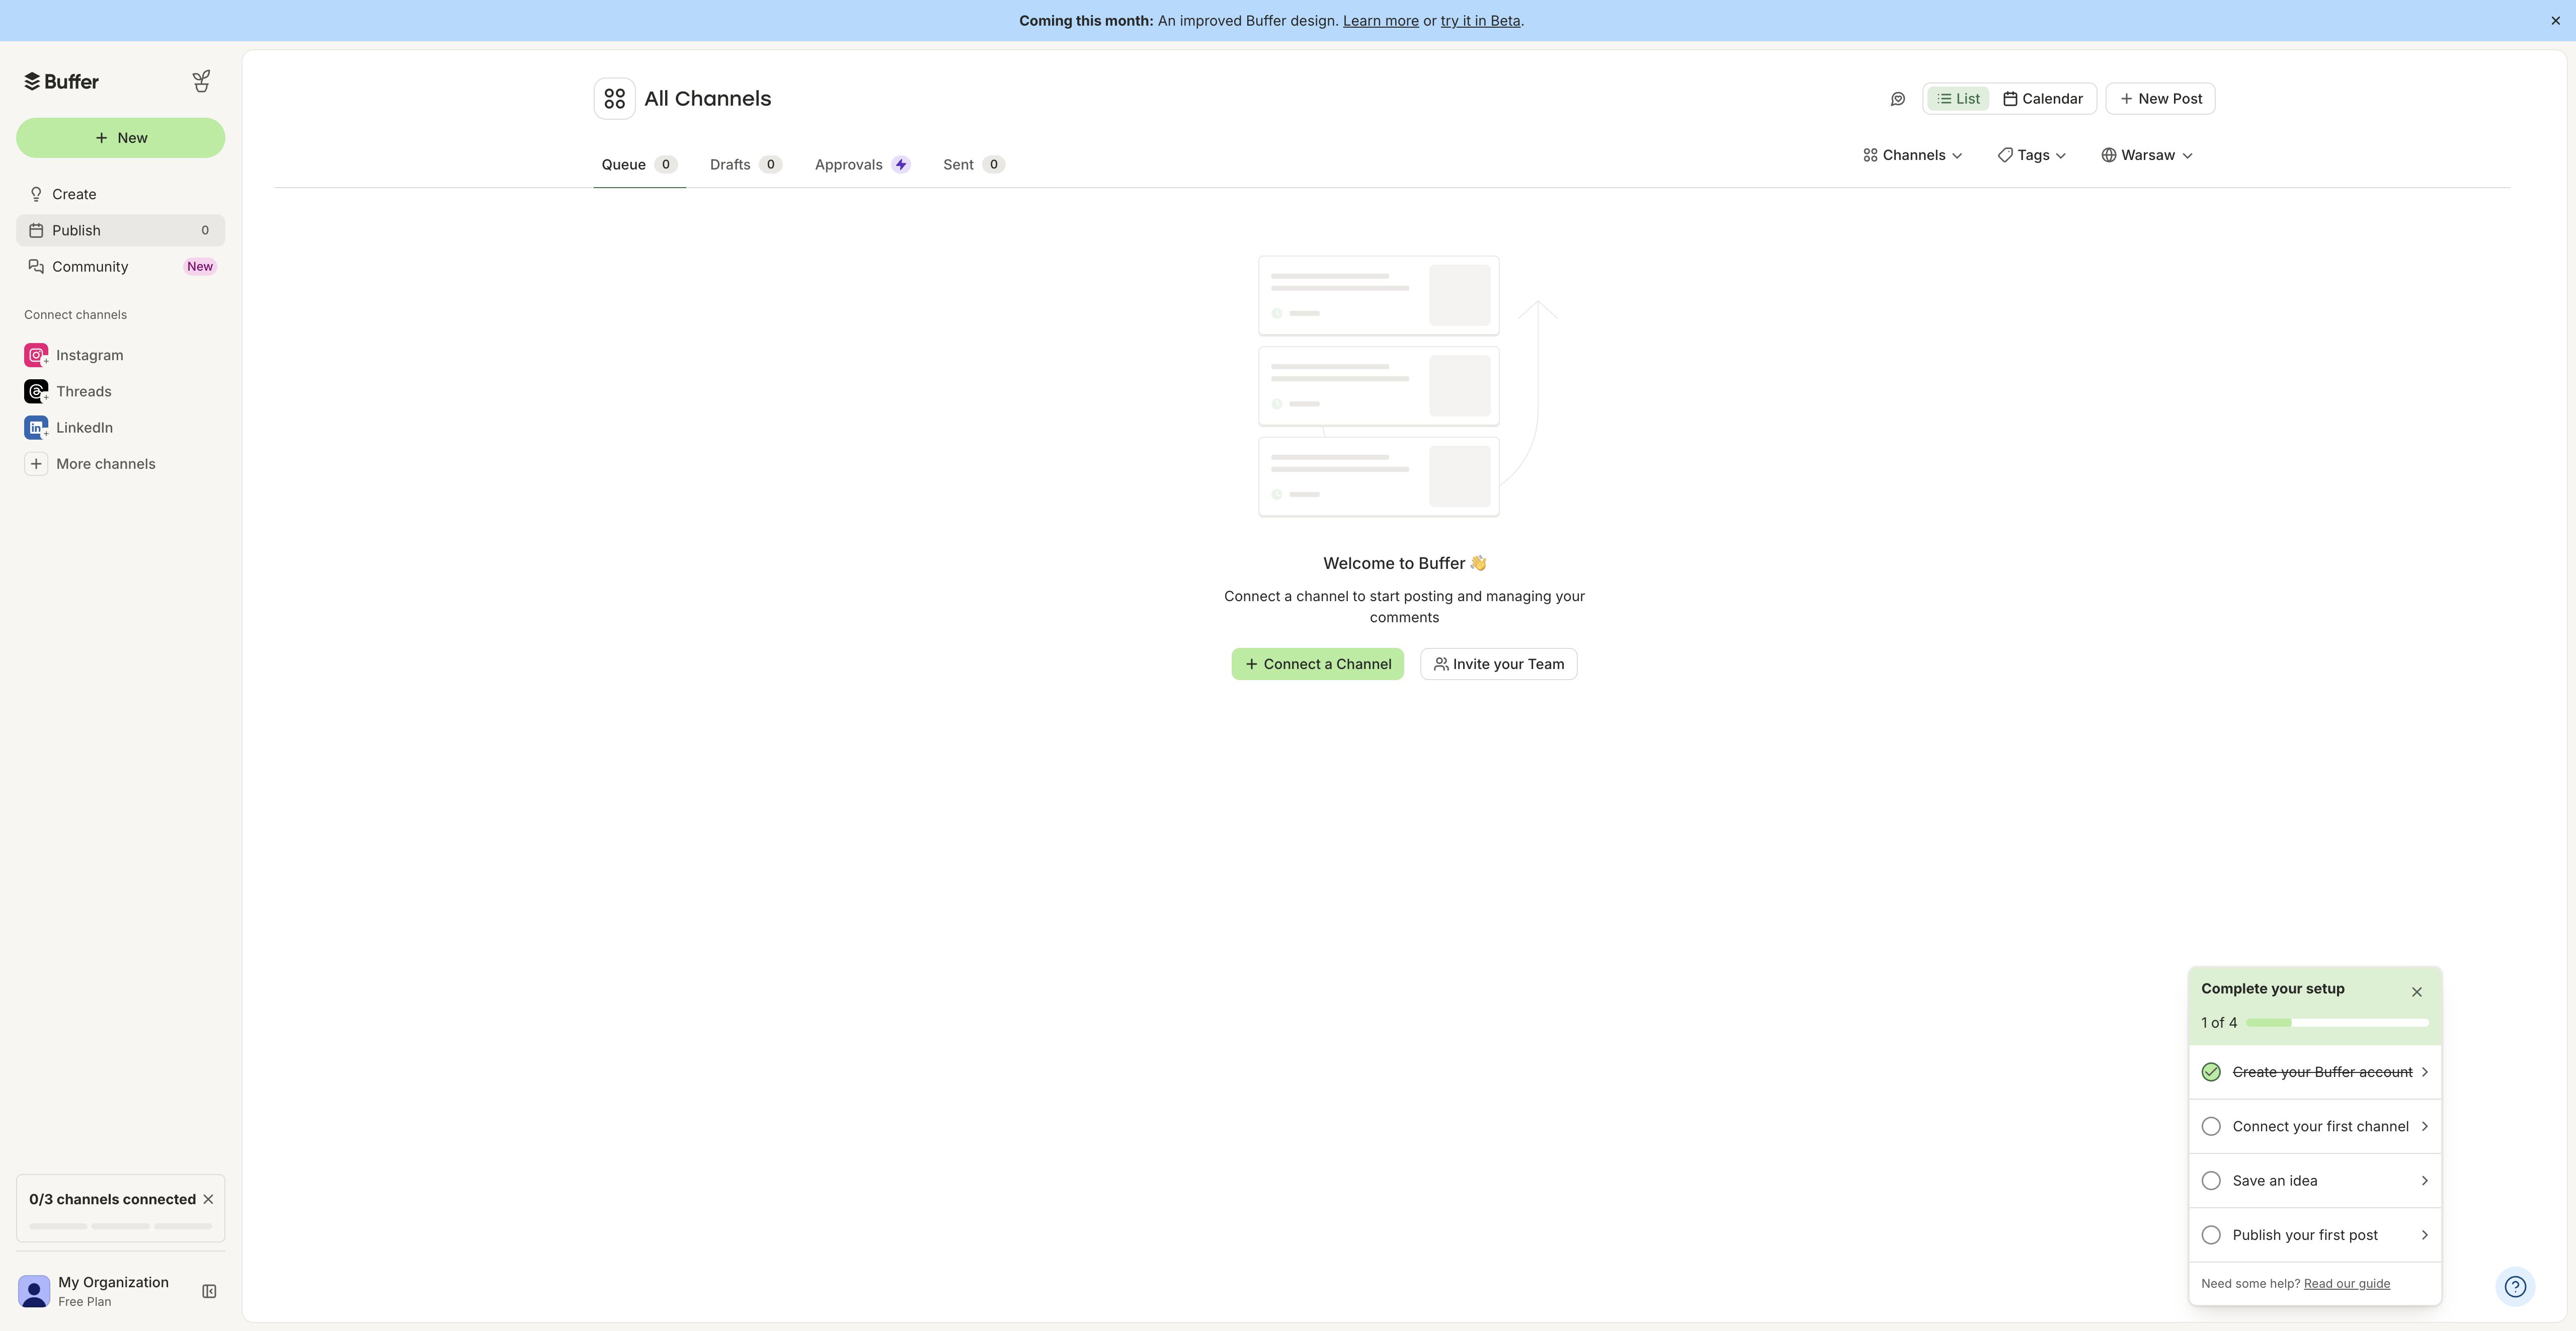
Task: Open Create with lightbulb icon
Action: 120,194
